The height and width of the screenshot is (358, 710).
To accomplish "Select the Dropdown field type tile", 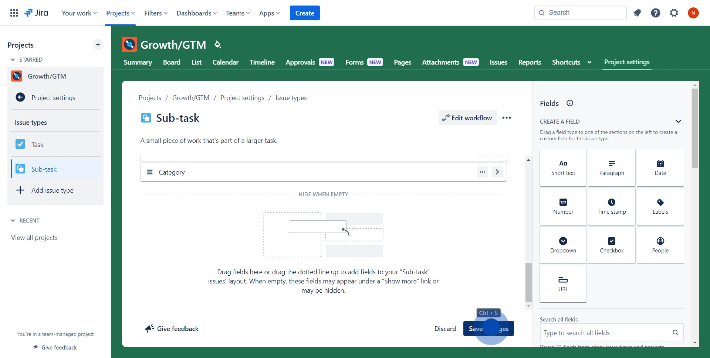I will [563, 245].
